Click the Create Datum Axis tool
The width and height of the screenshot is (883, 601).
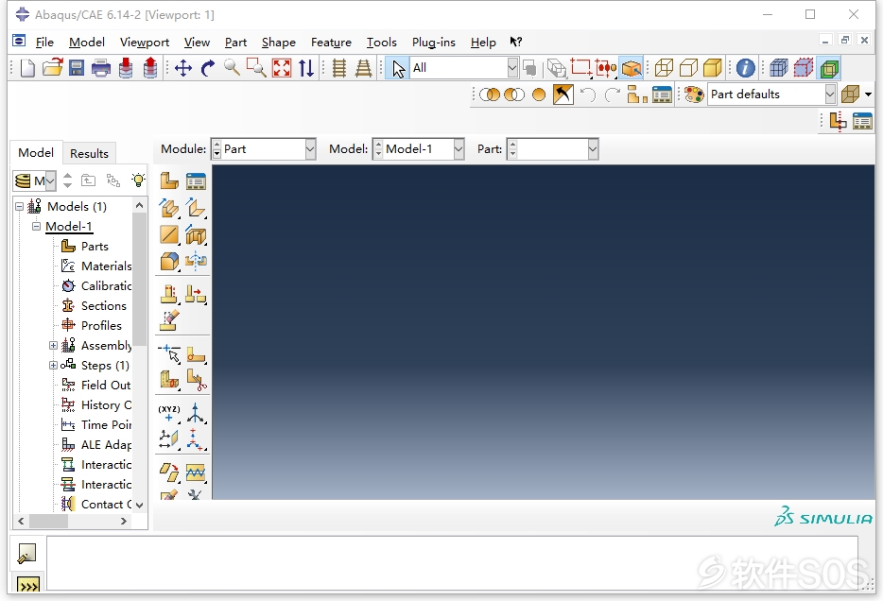coord(196,413)
